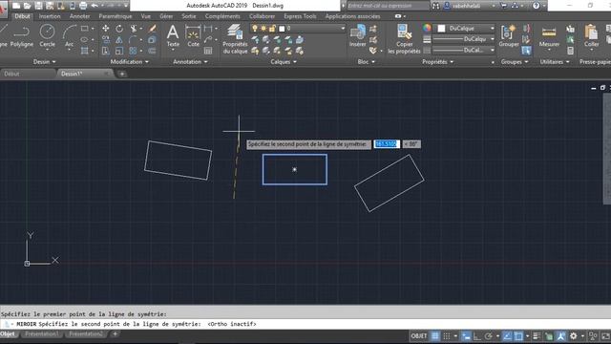This screenshot has height=344, width=611.
Task: Add new drawing tab with plus button
Action: click(x=122, y=74)
